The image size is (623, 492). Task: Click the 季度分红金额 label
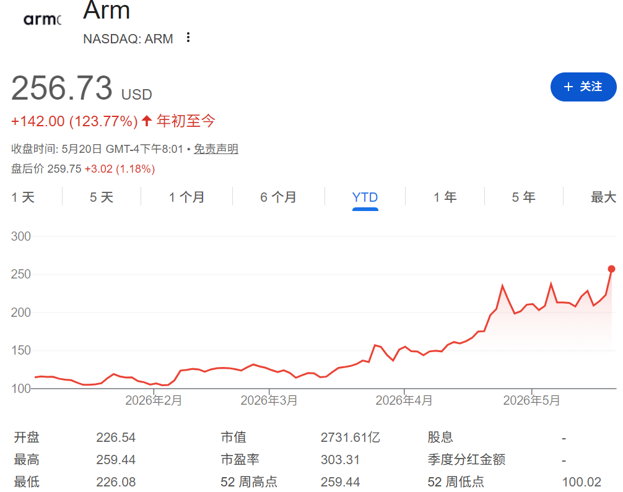466,459
